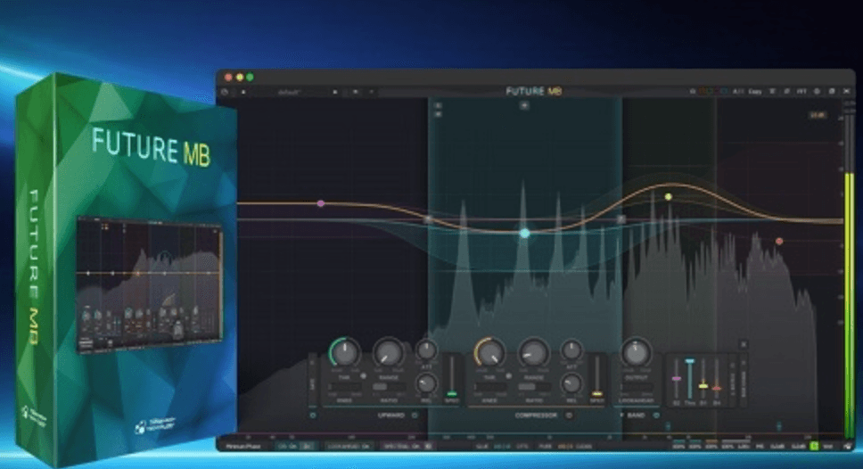Click the Upward ATT knob
Image resolution: width=863 pixels, height=469 pixels.
pyautogui.click(x=426, y=350)
